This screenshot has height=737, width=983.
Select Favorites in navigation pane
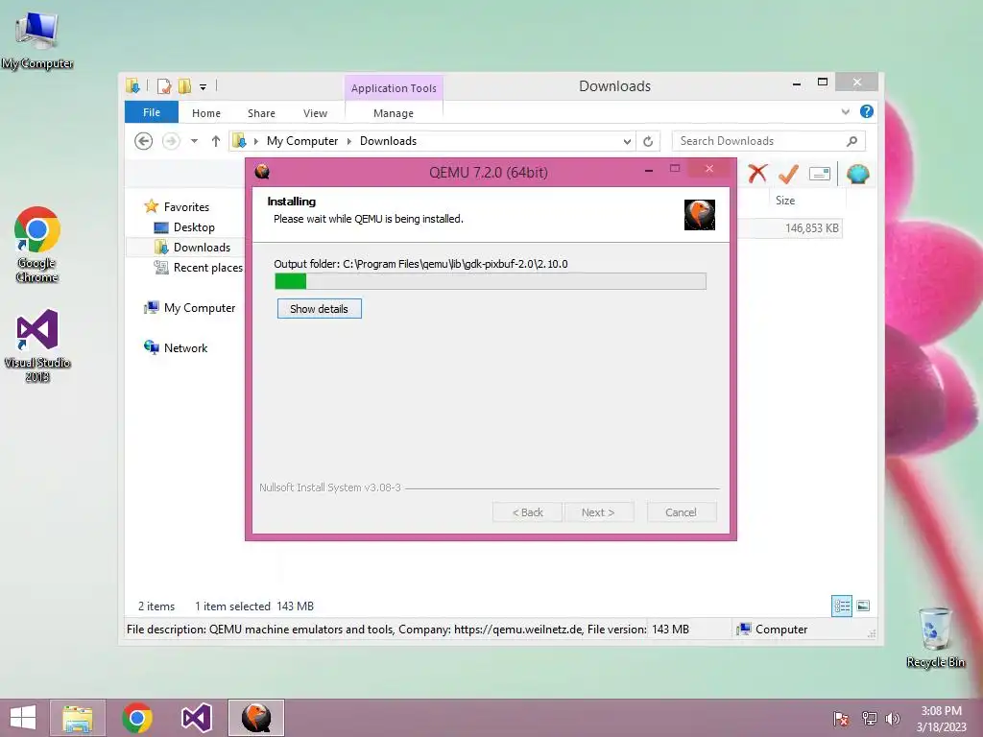(186, 207)
